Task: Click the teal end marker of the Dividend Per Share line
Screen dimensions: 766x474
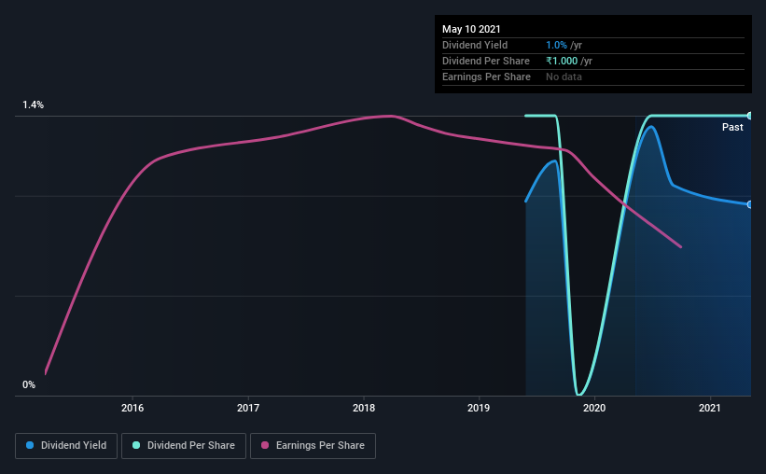Action: (749, 116)
